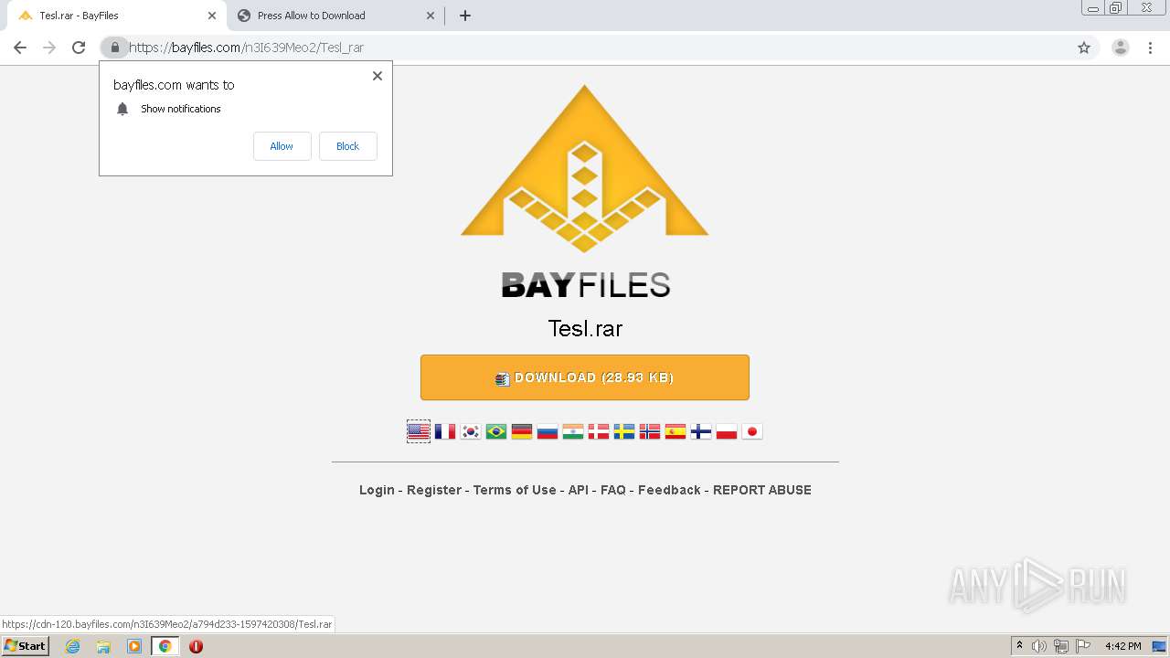Download Tesl.rar (28.93 KB)

point(585,377)
